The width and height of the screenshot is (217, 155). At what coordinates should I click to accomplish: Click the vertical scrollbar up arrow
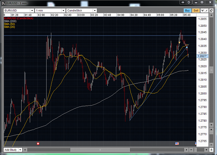click(211, 15)
